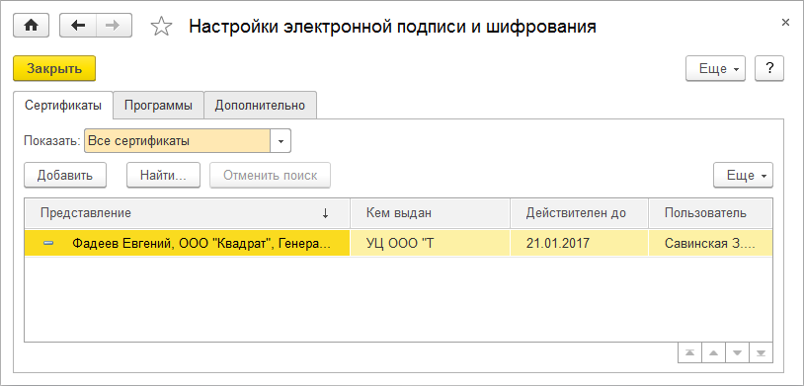Jump to first row in list
Viewport: 804px width, 386px height.
coord(690,352)
